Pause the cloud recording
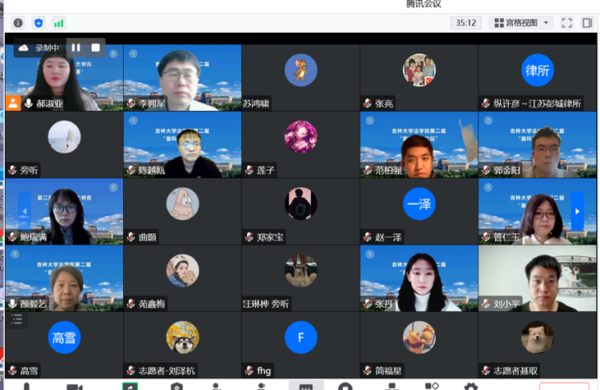 (x=76, y=48)
